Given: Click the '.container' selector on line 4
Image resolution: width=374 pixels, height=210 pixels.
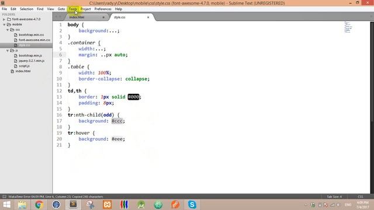Looking at the screenshot, I should pos(81,43).
